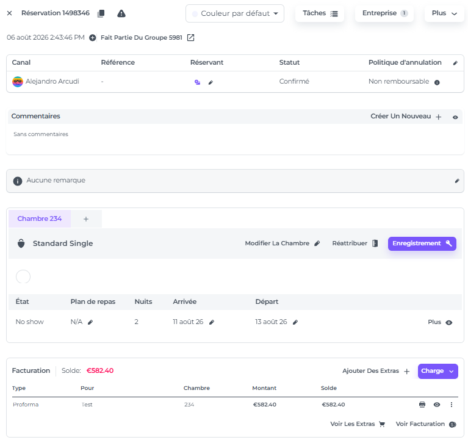This screenshot has width=468, height=440.
Task: View Proforma invoice eye icon
Action: click(437, 405)
